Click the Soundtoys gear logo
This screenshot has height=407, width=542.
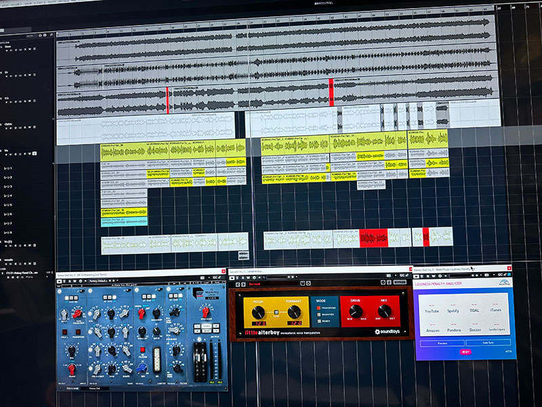(377, 332)
